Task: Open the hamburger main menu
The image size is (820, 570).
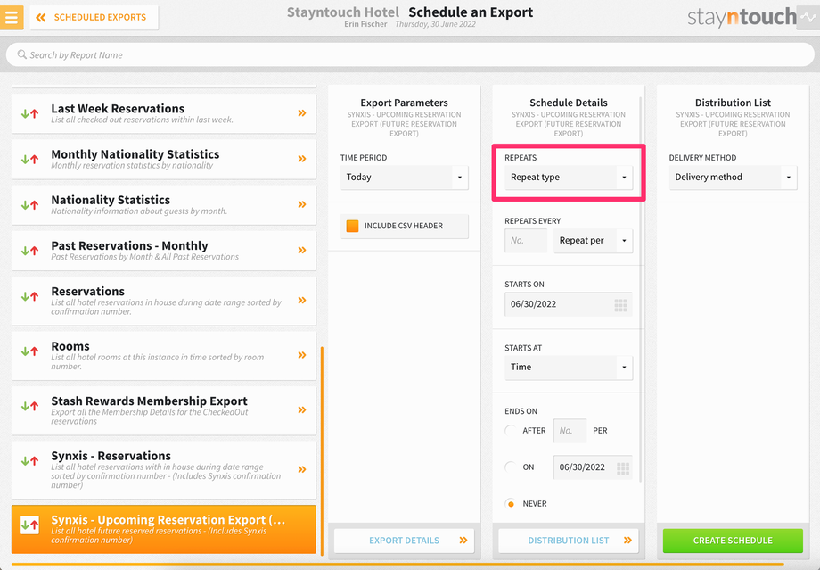Action: (x=11, y=17)
